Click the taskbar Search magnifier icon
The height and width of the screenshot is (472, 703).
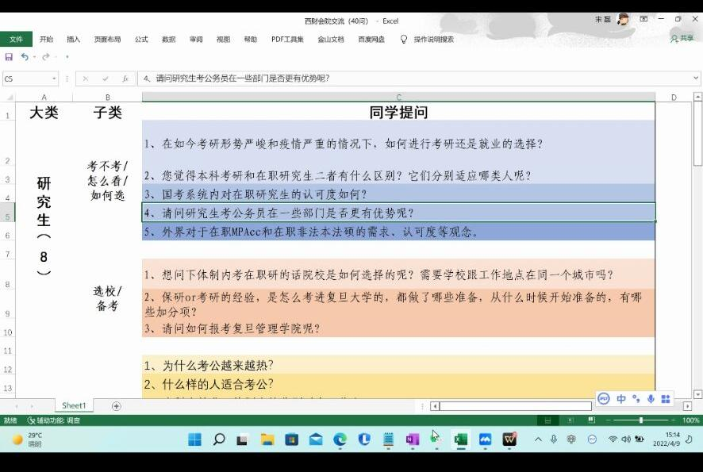pyautogui.click(x=219, y=439)
